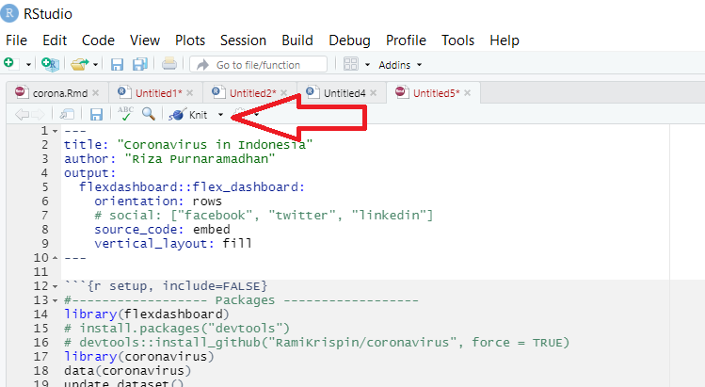The width and height of the screenshot is (705, 387).
Task: Open the View menu
Action: [145, 40]
